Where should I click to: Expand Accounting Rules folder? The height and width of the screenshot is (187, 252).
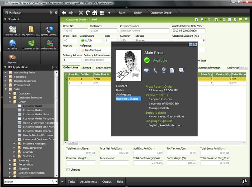tap(6, 73)
